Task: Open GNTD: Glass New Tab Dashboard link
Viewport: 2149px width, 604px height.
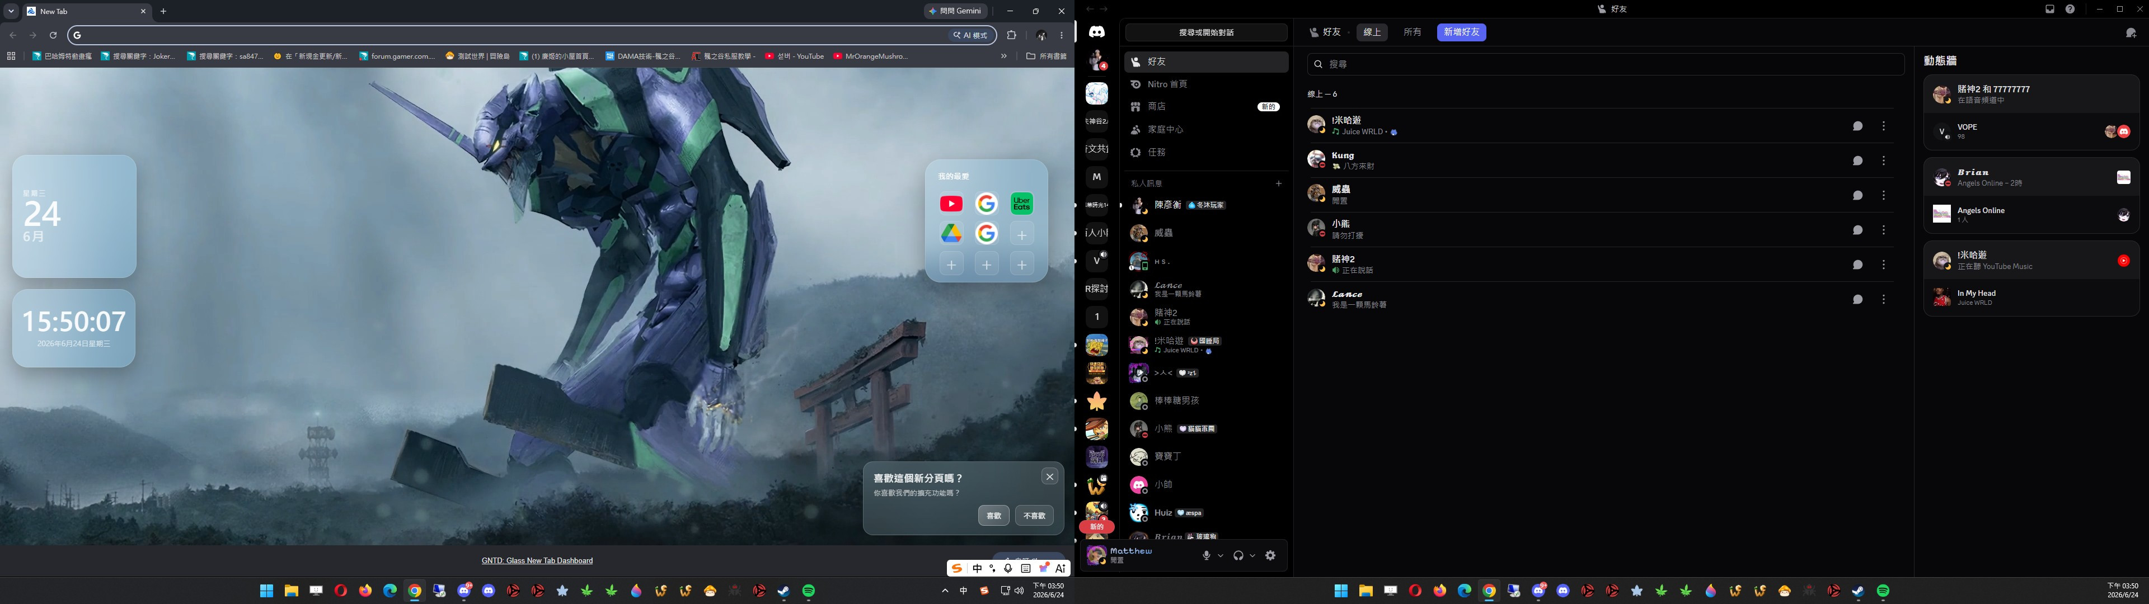Action: pos(537,560)
